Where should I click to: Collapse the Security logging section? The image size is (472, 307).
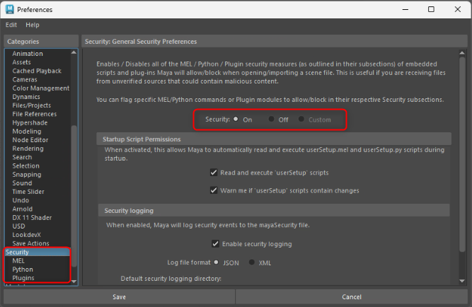coord(274,211)
